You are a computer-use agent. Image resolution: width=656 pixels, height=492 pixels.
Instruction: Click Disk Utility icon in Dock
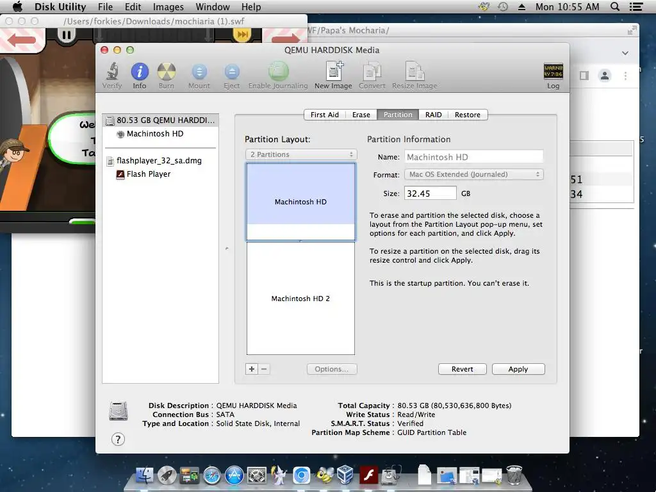pos(391,476)
